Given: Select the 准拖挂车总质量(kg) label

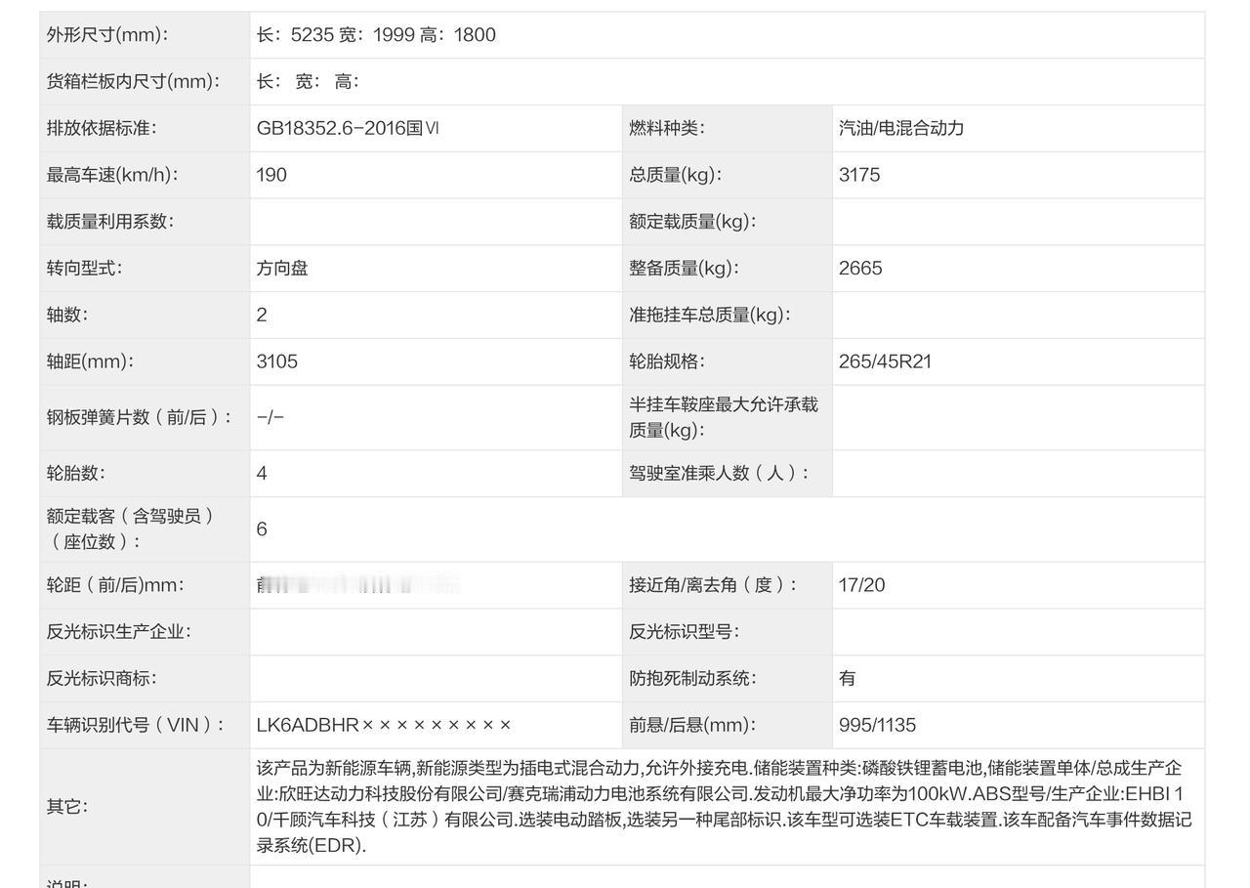Looking at the screenshot, I should (x=710, y=315).
